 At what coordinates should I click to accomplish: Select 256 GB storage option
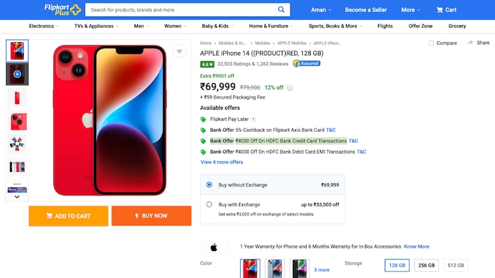[426, 265]
